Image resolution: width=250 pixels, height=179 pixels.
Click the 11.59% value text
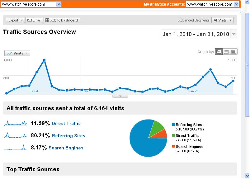pyautogui.click(x=40, y=123)
